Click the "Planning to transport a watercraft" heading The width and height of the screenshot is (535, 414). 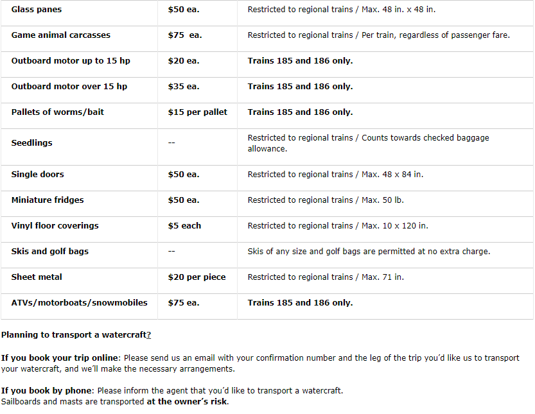73,335
